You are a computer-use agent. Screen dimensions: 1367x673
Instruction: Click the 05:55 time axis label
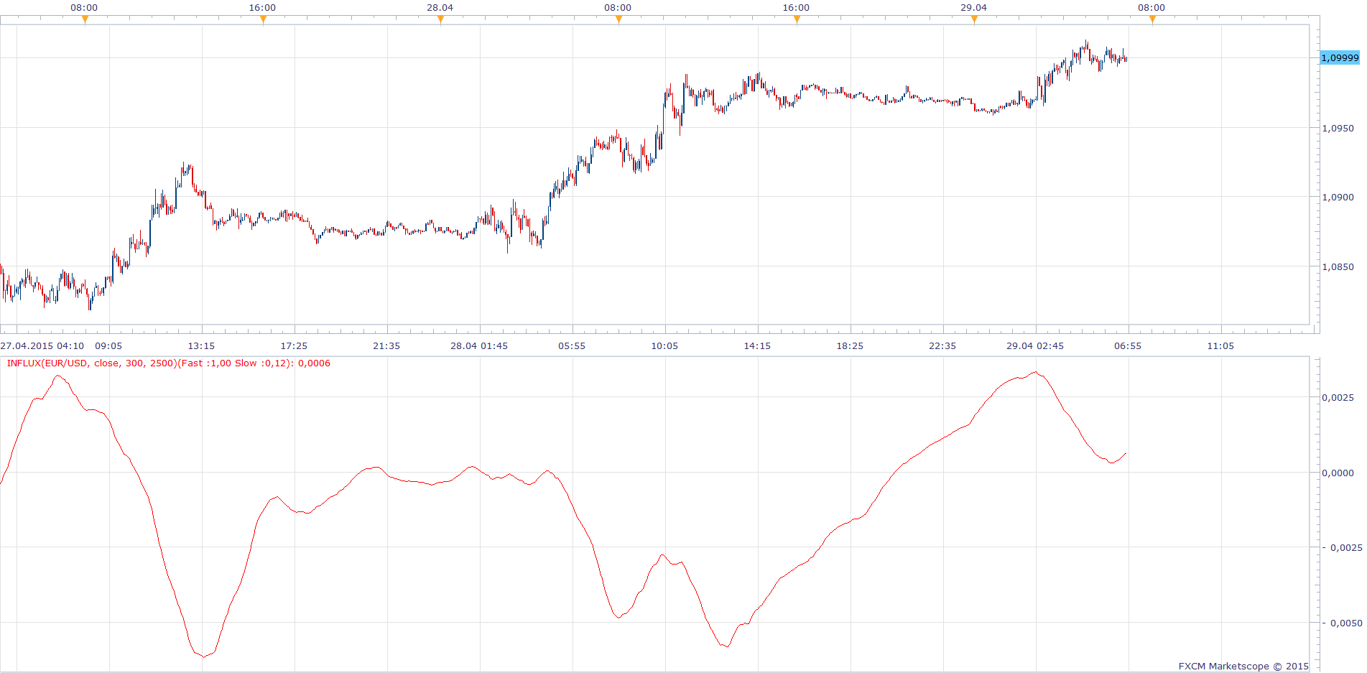click(x=572, y=346)
